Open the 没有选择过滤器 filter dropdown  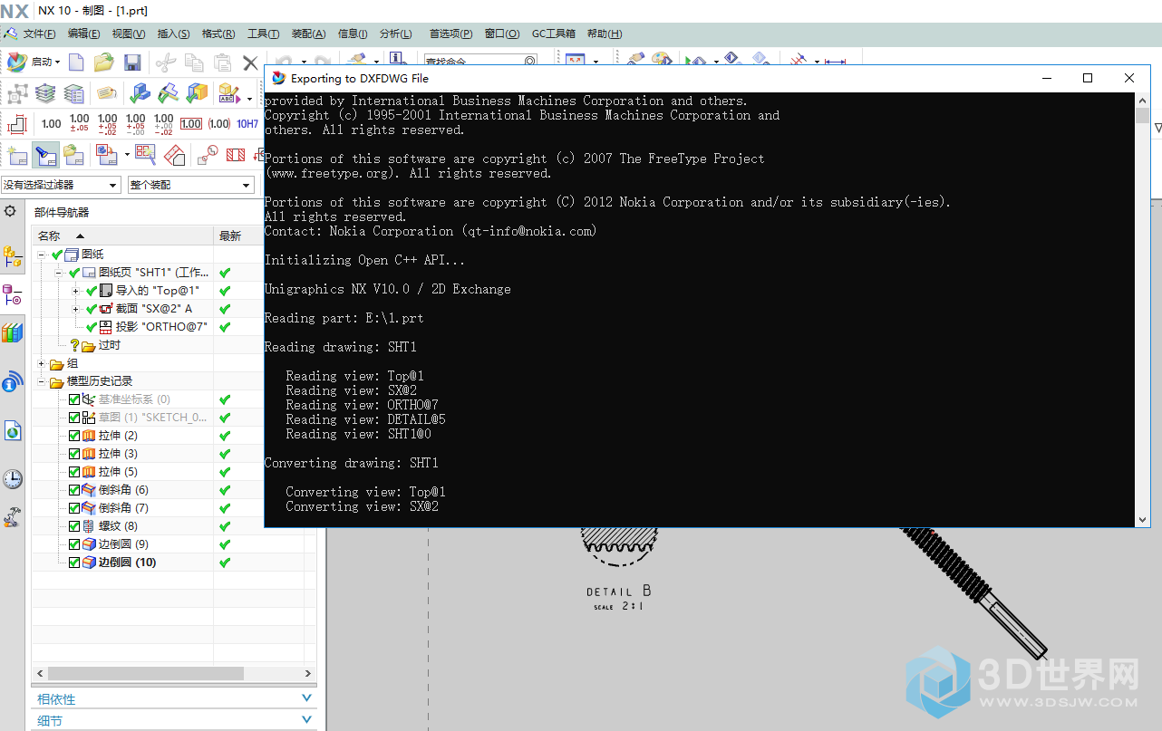pos(61,185)
